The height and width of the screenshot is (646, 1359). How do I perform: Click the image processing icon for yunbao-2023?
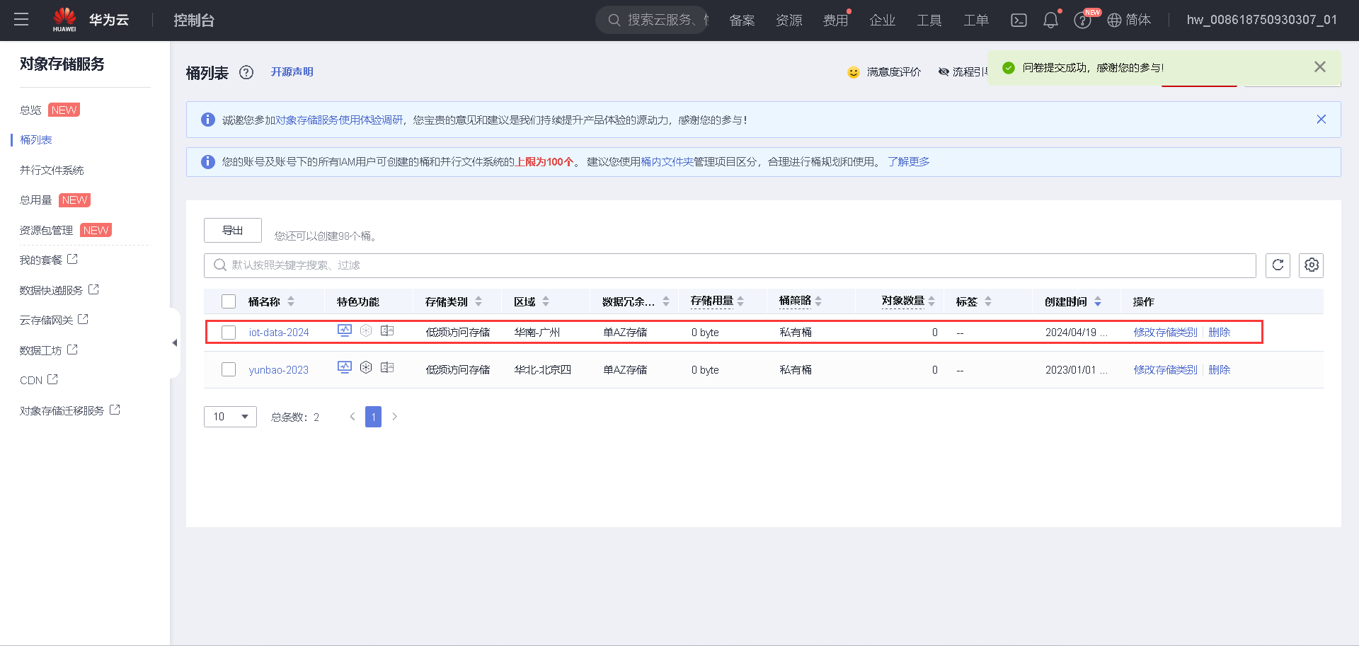pos(387,367)
